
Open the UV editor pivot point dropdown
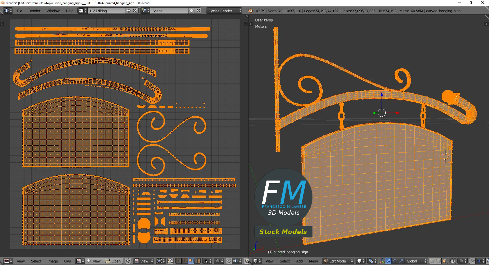click(x=161, y=261)
